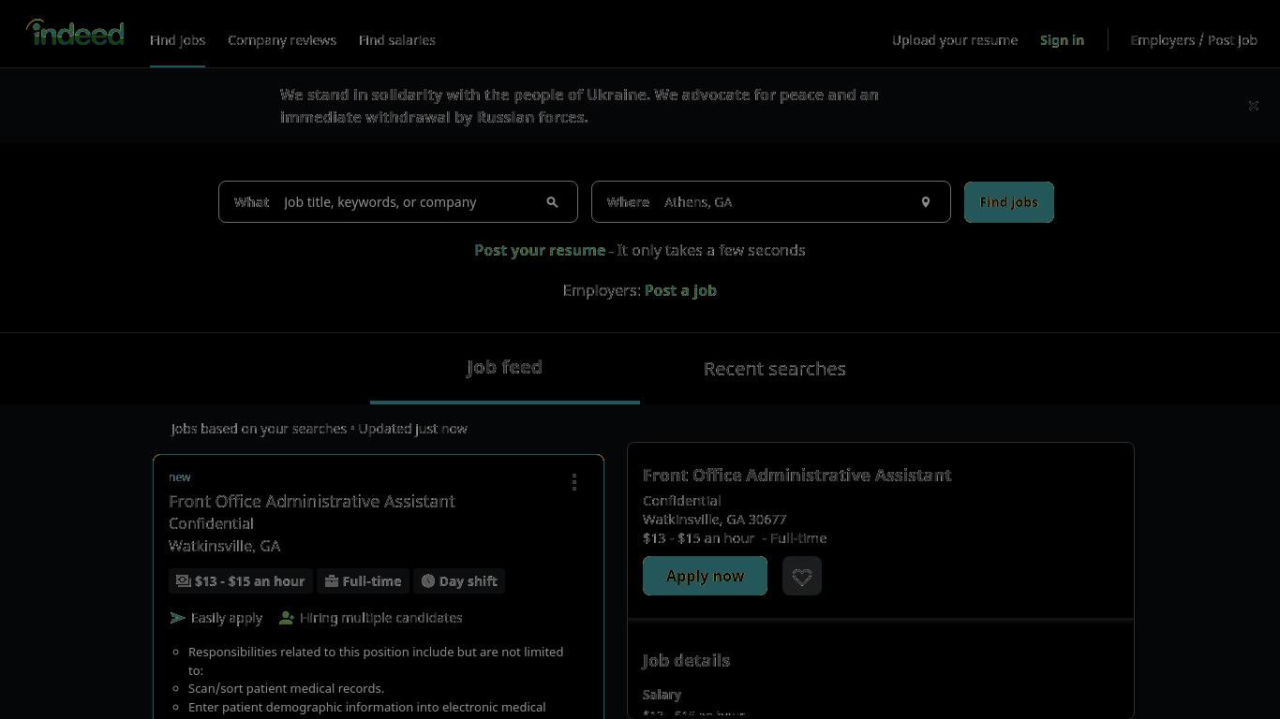1280x719 pixels.
Task: Click the Post a job link
Action: [x=680, y=290]
